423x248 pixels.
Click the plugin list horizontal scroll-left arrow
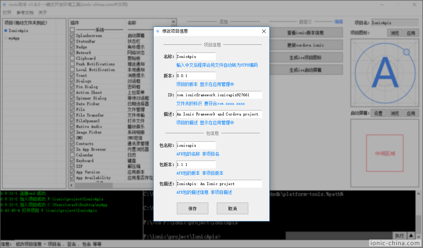click(x=72, y=185)
